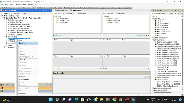Click the red filter button under left I/O tree
The height and width of the screenshot is (103, 184).
[x=56, y=35]
